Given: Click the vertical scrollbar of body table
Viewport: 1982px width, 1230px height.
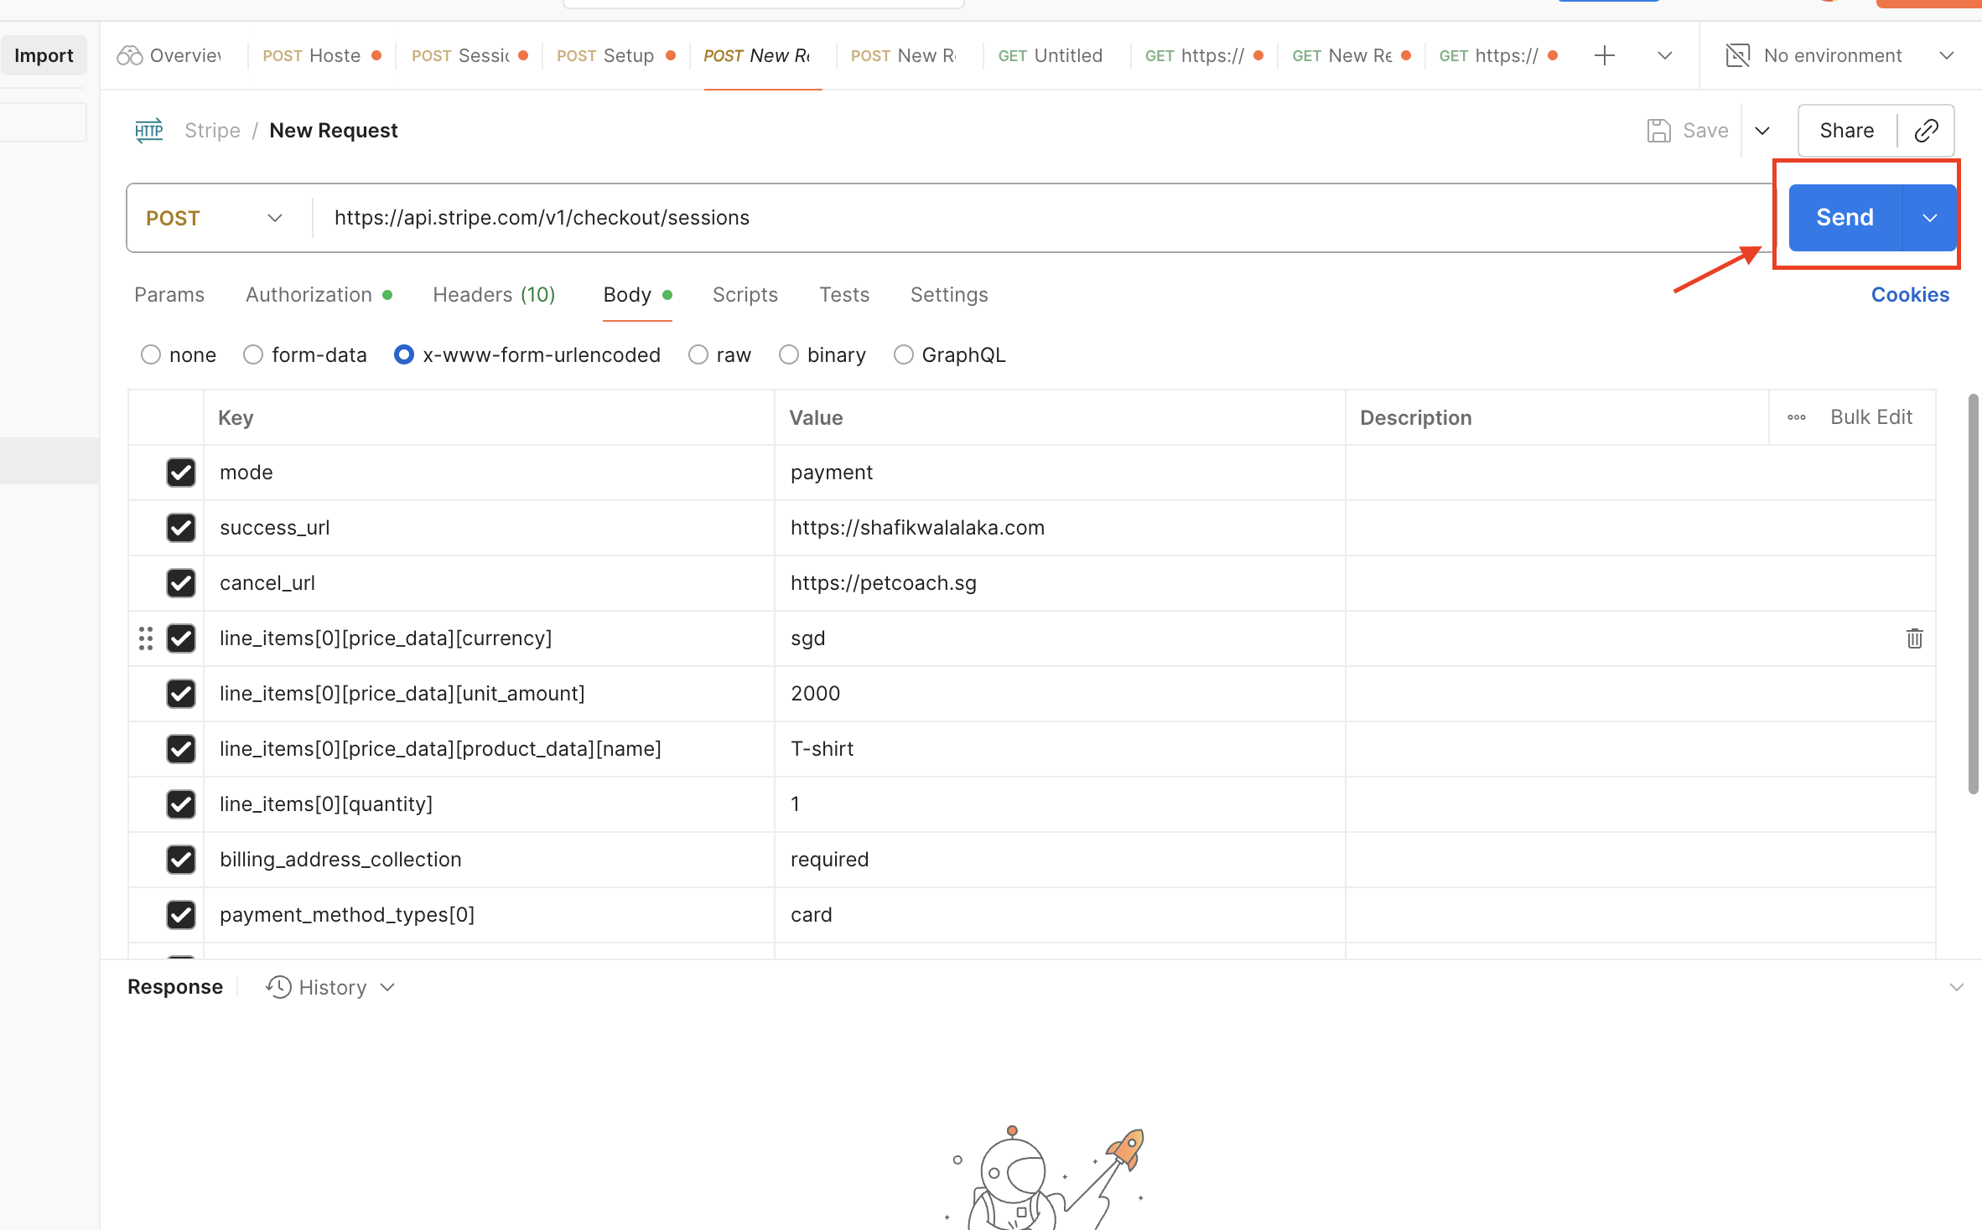Looking at the screenshot, I should 1973,593.
